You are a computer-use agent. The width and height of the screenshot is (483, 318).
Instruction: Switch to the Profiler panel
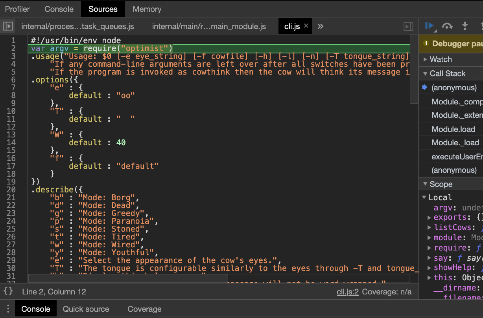click(x=17, y=9)
